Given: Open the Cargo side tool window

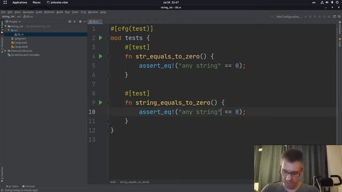Looking at the screenshot, I should 340,42.
